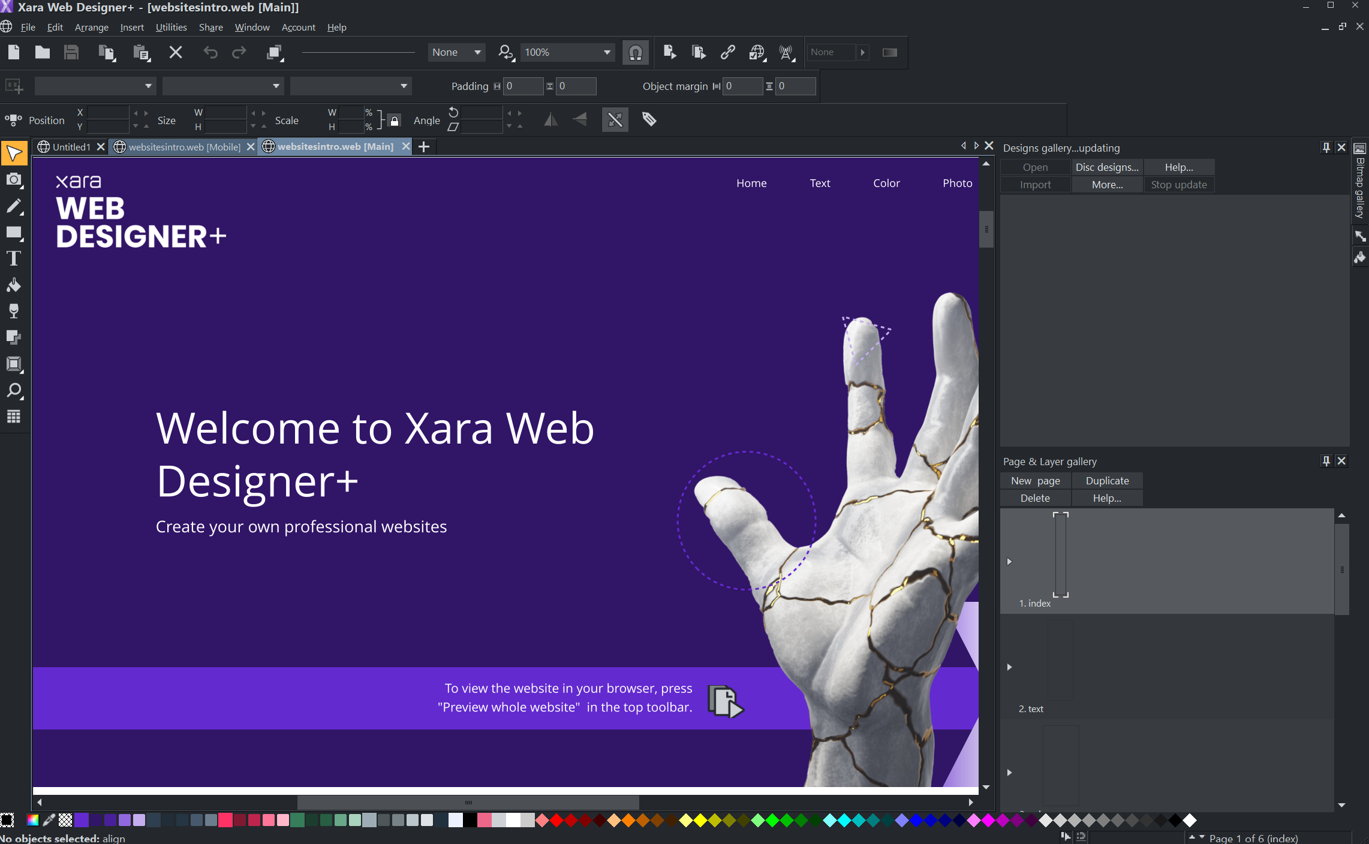Pick the bright red color swatch

pos(556,820)
